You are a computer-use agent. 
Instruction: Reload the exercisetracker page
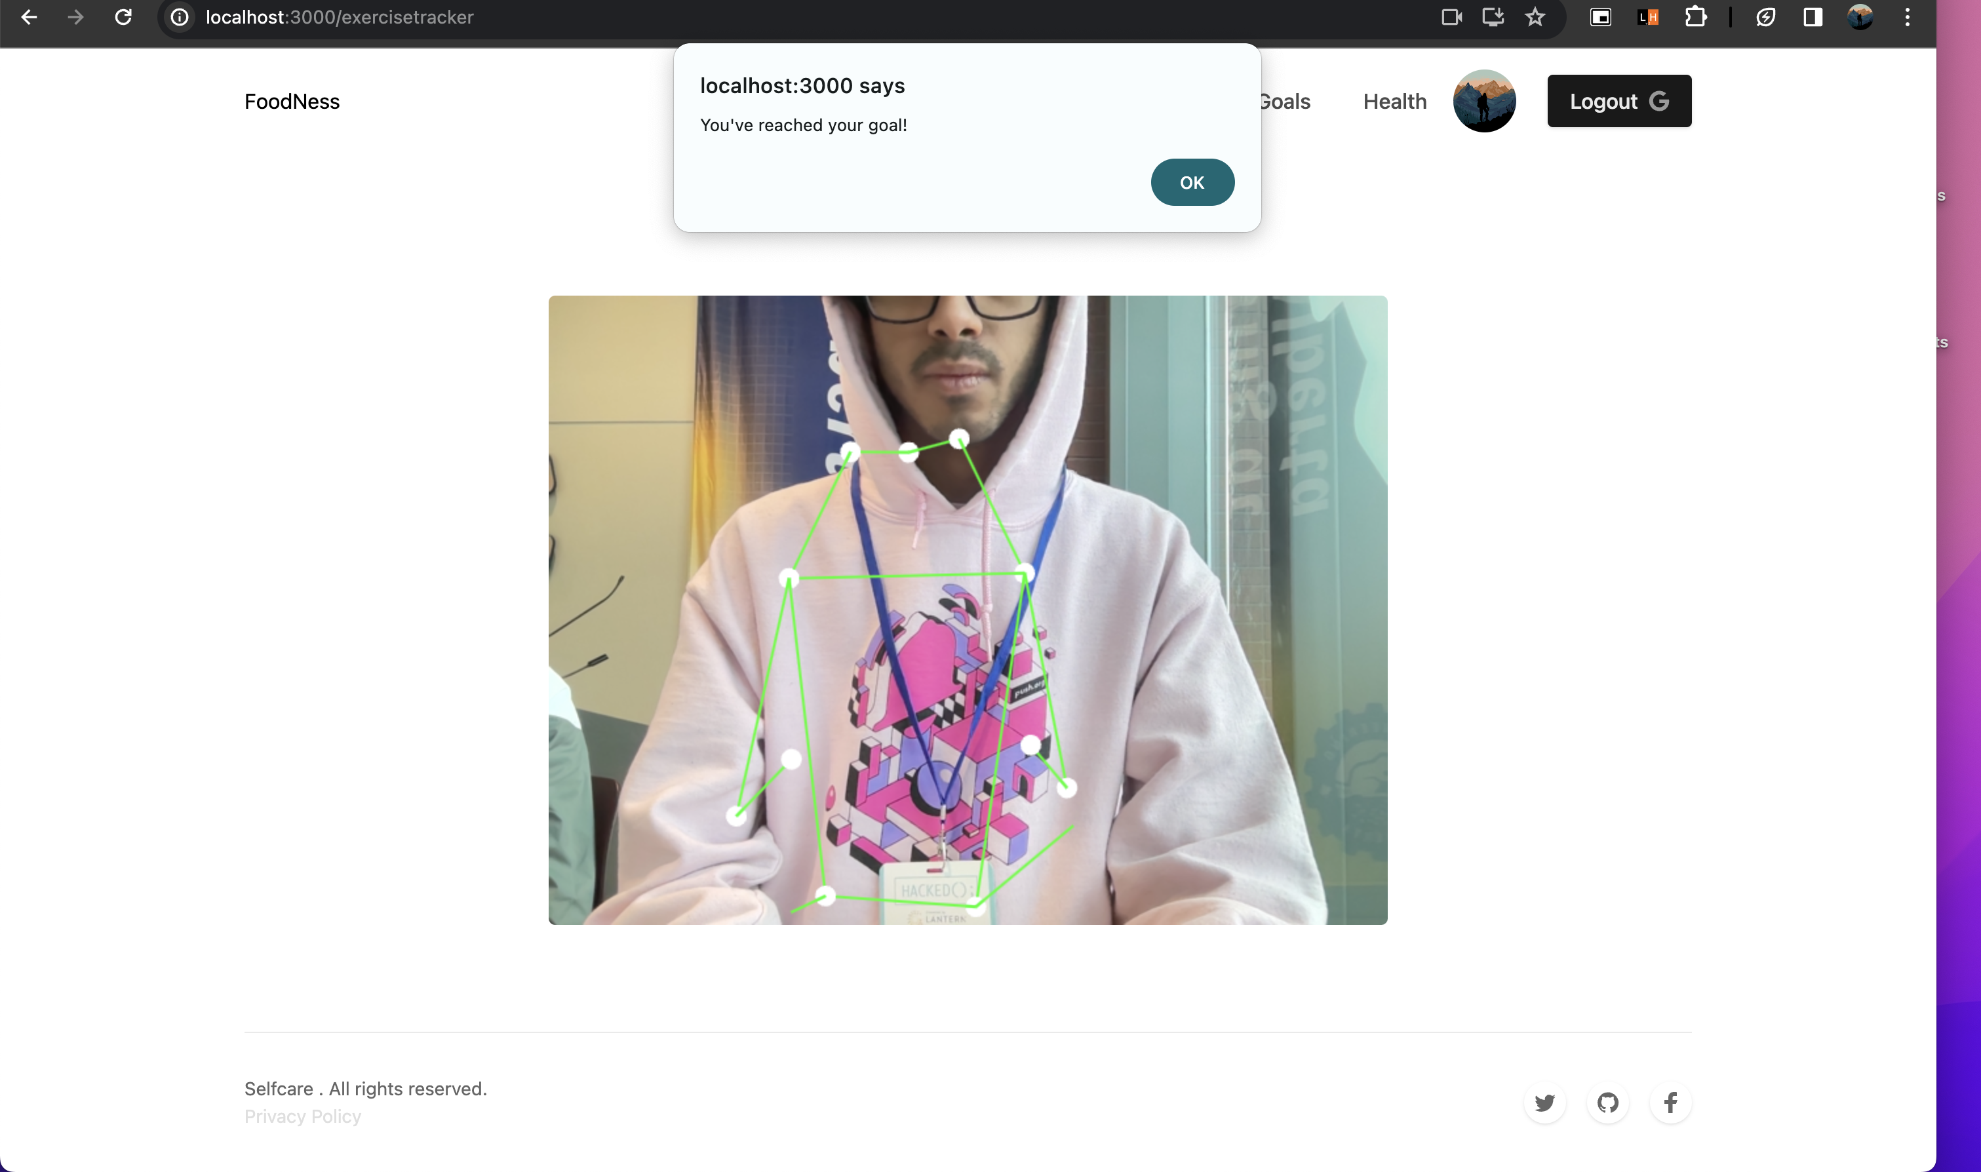click(x=123, y=16)
